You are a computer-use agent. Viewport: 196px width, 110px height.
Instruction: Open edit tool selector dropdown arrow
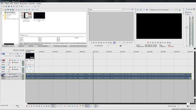pos(55,106)
